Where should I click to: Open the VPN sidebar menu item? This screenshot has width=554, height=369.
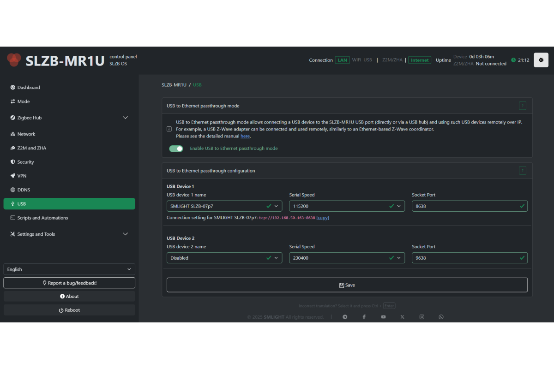(22, 176)
